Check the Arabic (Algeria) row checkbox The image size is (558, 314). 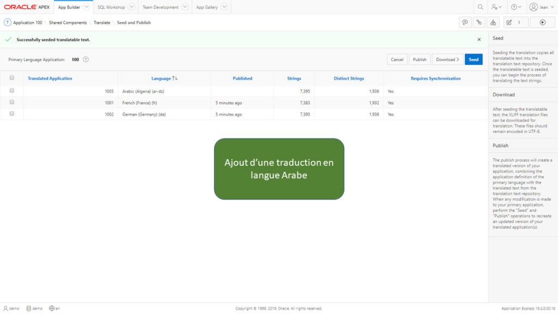(12, 91)
